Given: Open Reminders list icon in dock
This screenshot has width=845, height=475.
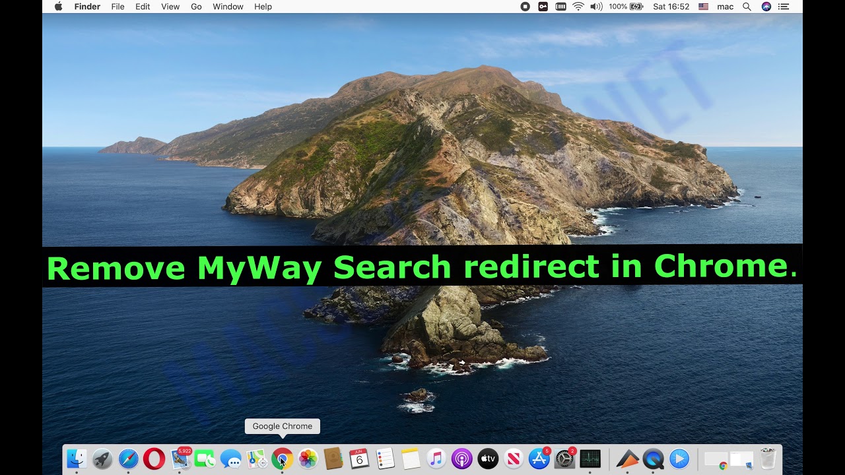Looking at the screenshot, I should click(x=385, y=459).
